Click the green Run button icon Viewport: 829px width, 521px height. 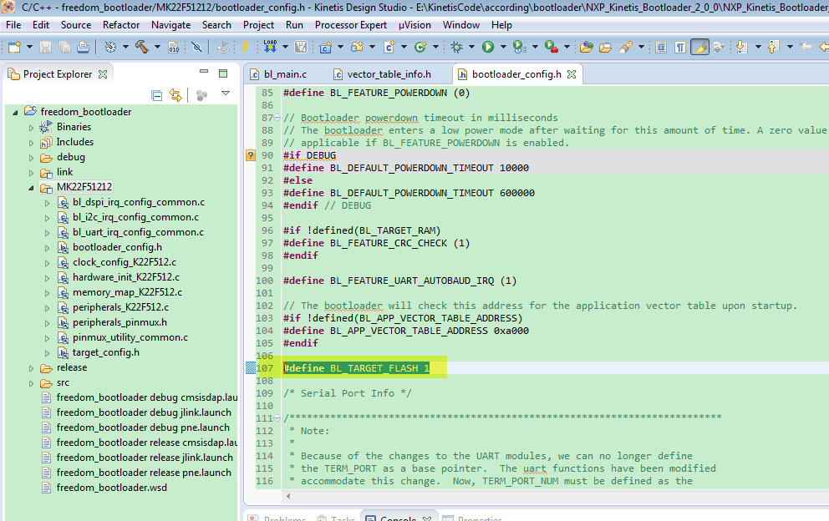(x=488, y=47)
